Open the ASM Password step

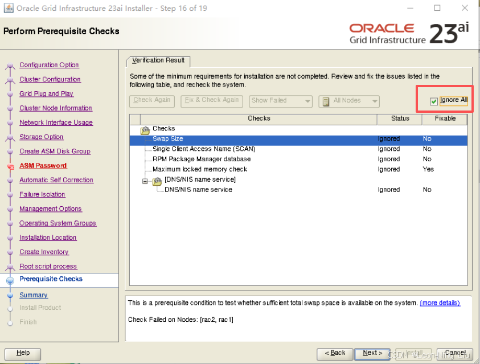[43, 166]
